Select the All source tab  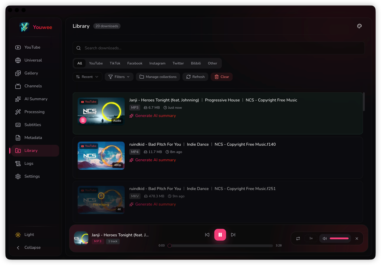pyautogui.click(x=80, y=63)
